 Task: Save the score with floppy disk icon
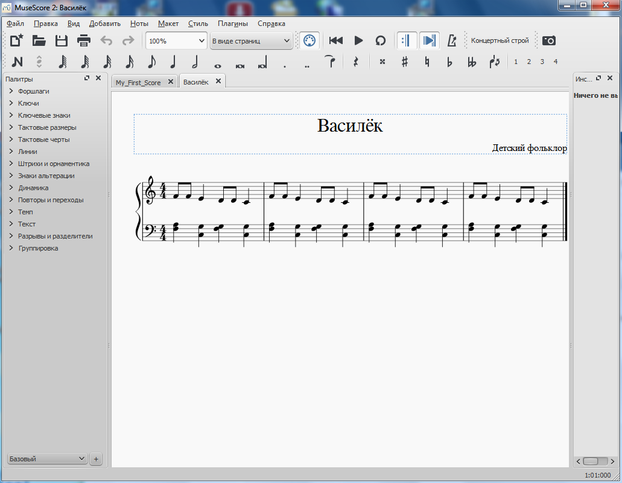(61, 40)
